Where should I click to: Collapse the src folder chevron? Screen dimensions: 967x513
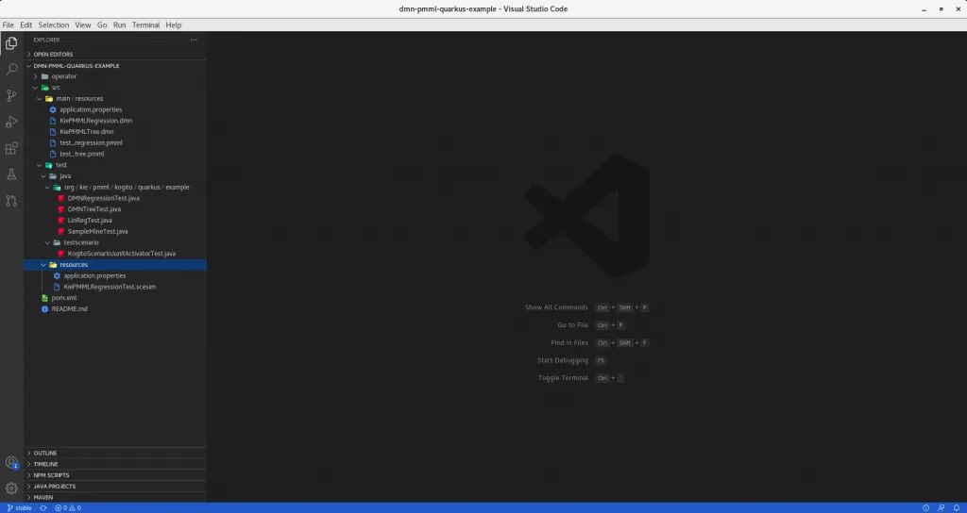pos(36,88)
